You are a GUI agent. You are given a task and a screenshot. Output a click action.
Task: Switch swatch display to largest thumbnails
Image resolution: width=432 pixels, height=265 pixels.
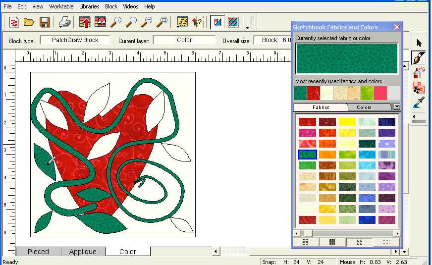[x=305, y=242]
